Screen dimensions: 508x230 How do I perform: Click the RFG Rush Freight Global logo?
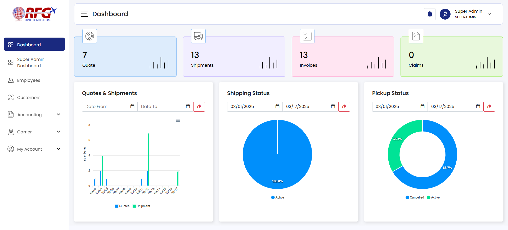coord(35,14)
